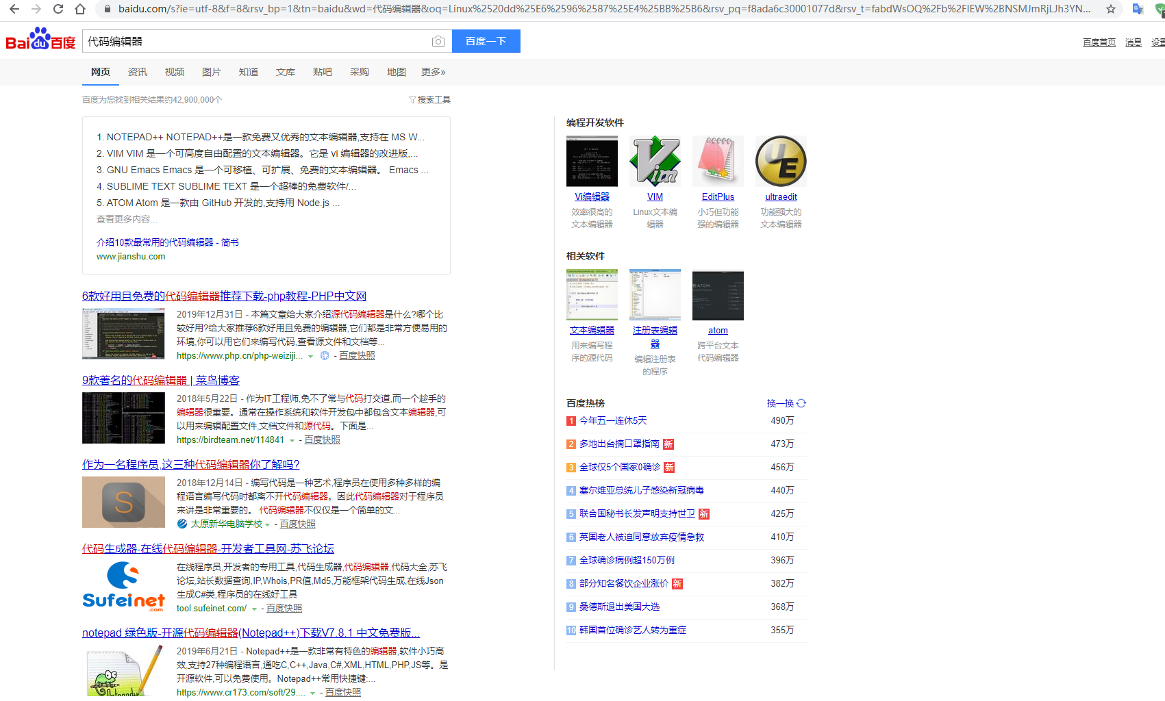Click the shield icon beside php.cn URL

325,356
